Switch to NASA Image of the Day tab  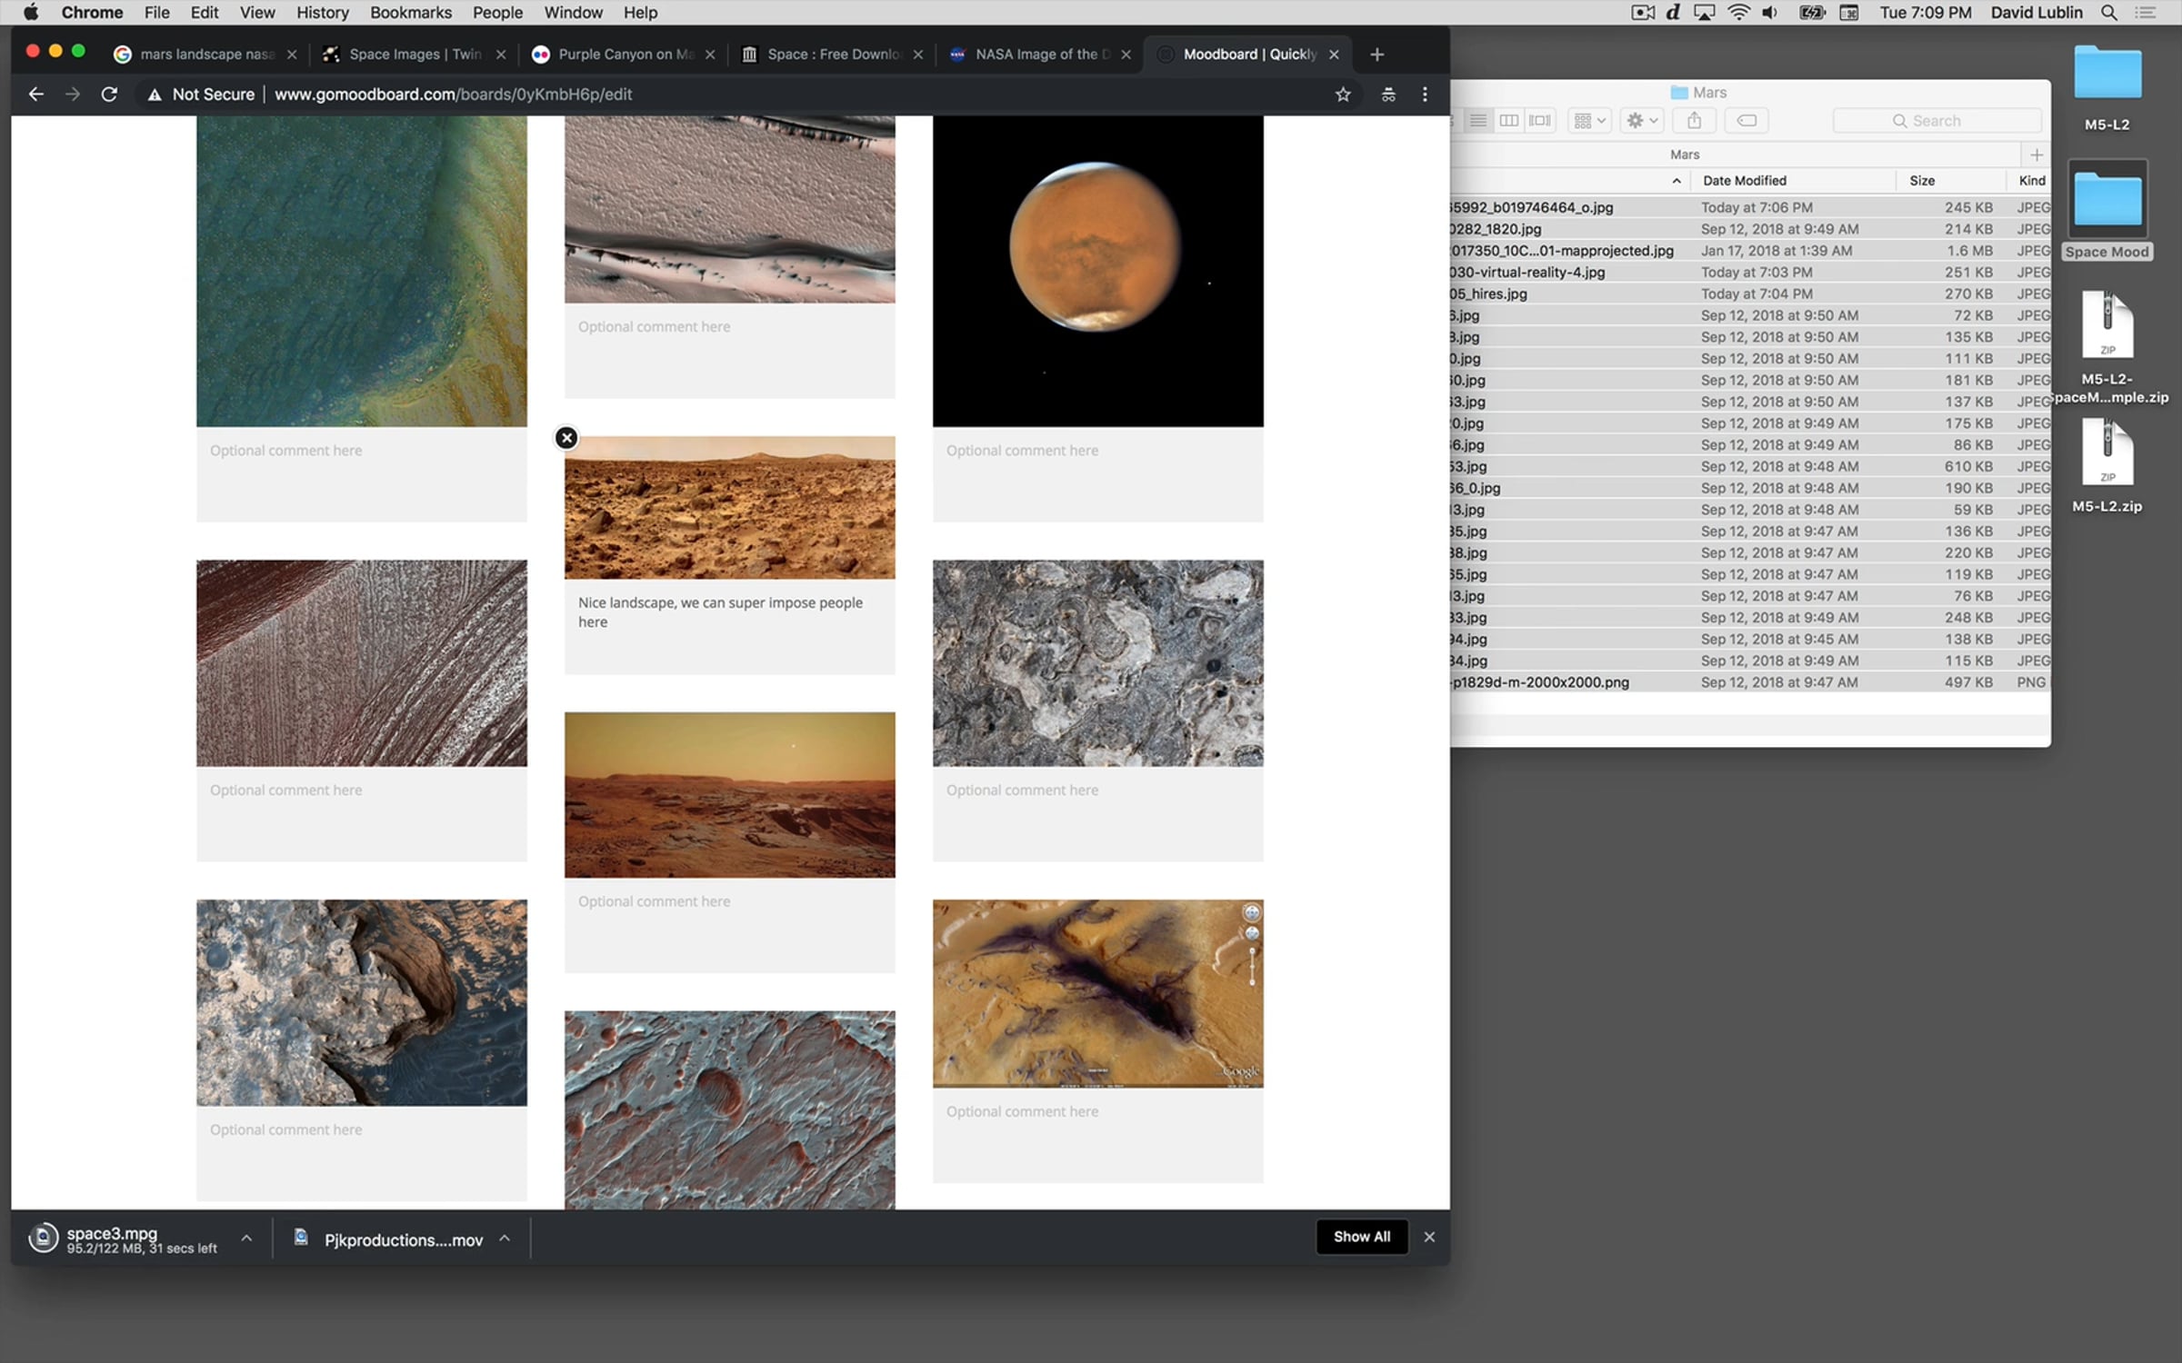tap(1040, 55)
